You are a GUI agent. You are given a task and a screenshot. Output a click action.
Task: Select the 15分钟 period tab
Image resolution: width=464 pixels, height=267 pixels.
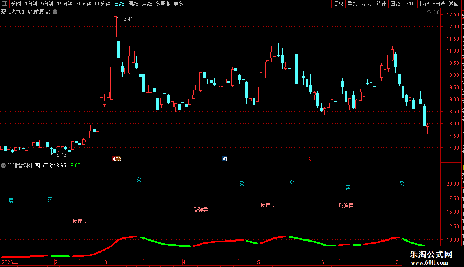65,4
